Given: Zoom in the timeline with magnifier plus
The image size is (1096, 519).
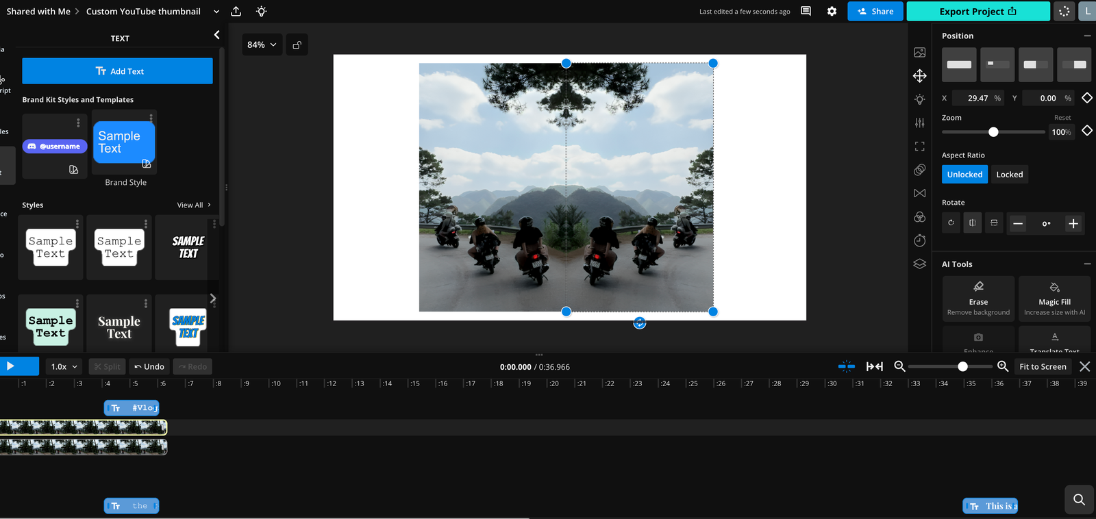Looking at the screenshot, I should [x=1003, y=366].
